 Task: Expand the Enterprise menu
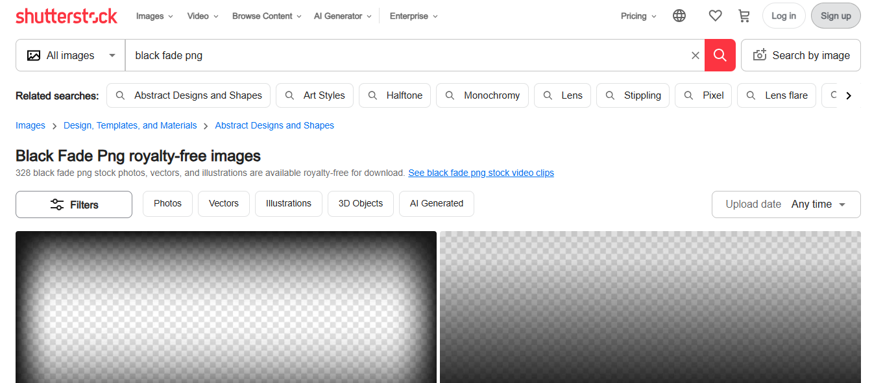413,16
